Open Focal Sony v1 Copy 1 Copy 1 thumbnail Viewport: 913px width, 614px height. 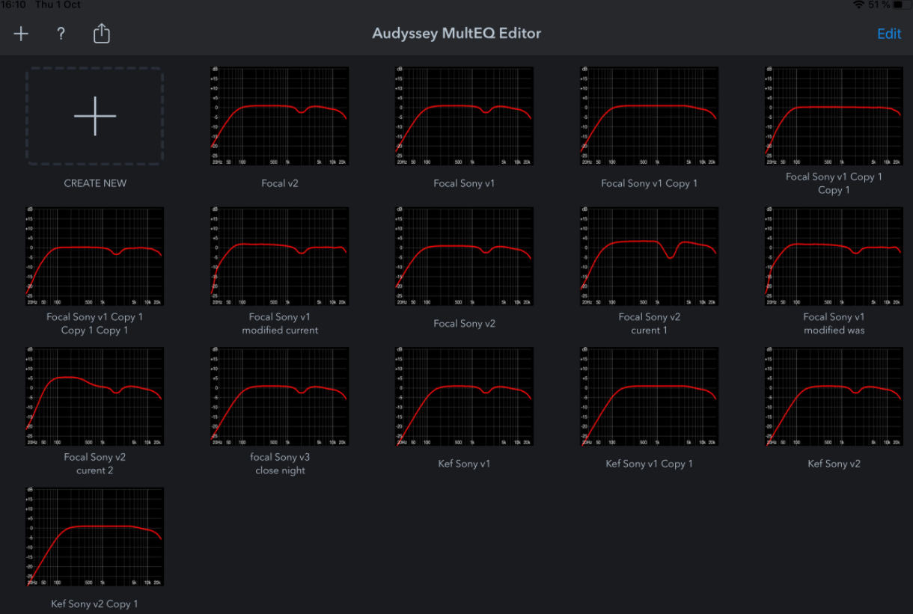(x=834, y=117)
